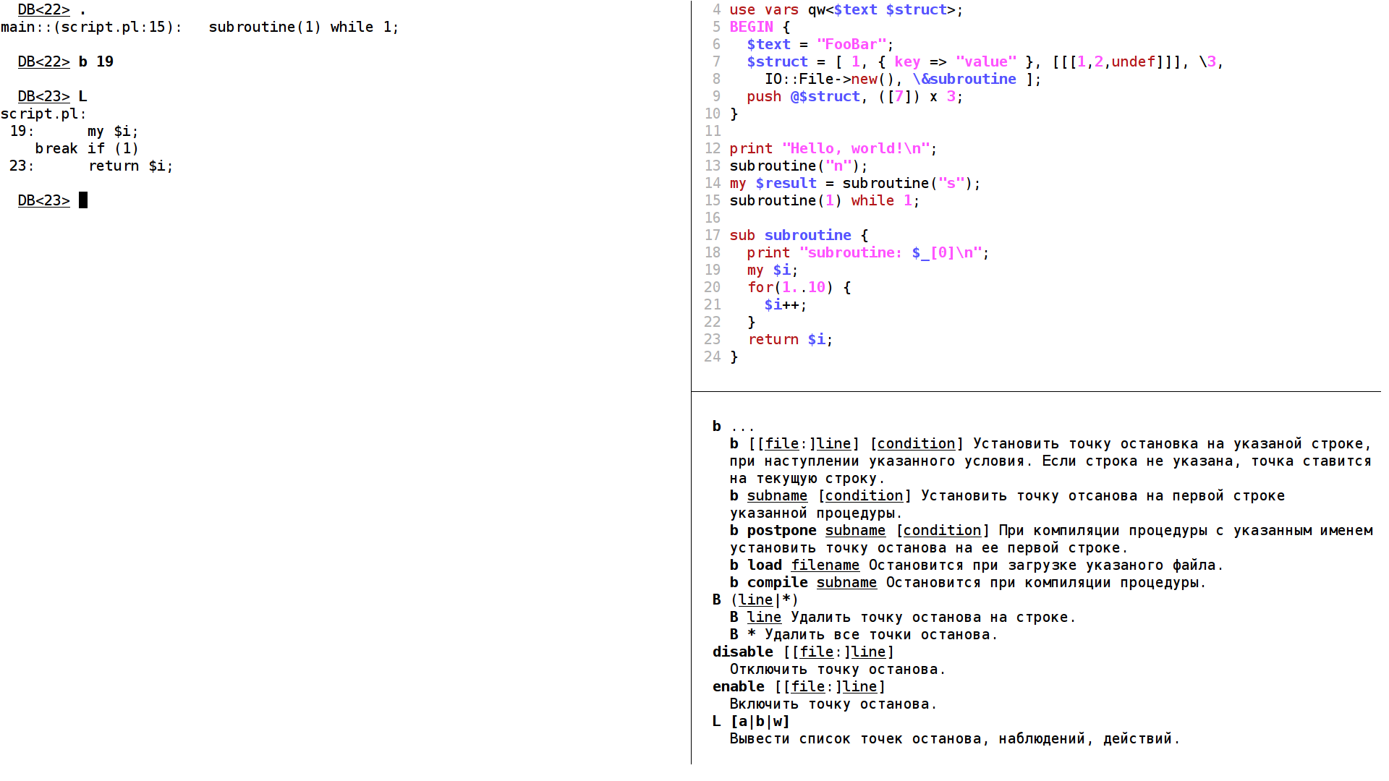Click the 'my $result' variable on line 14
The width and height of the screenshot is (1389, 781).
click(x=773, y=183)
